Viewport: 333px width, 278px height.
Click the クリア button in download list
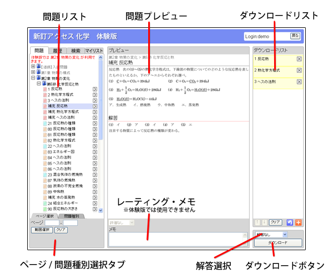[275, 222]
